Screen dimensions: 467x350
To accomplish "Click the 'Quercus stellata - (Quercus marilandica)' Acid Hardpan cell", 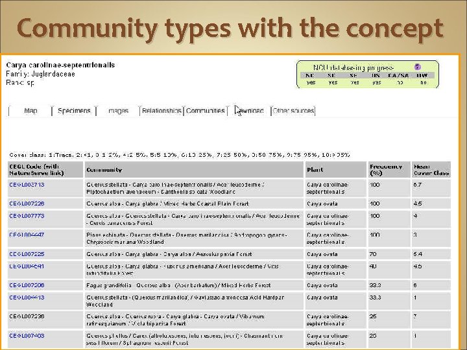I will pyautogui.click(x=194, y=301).
